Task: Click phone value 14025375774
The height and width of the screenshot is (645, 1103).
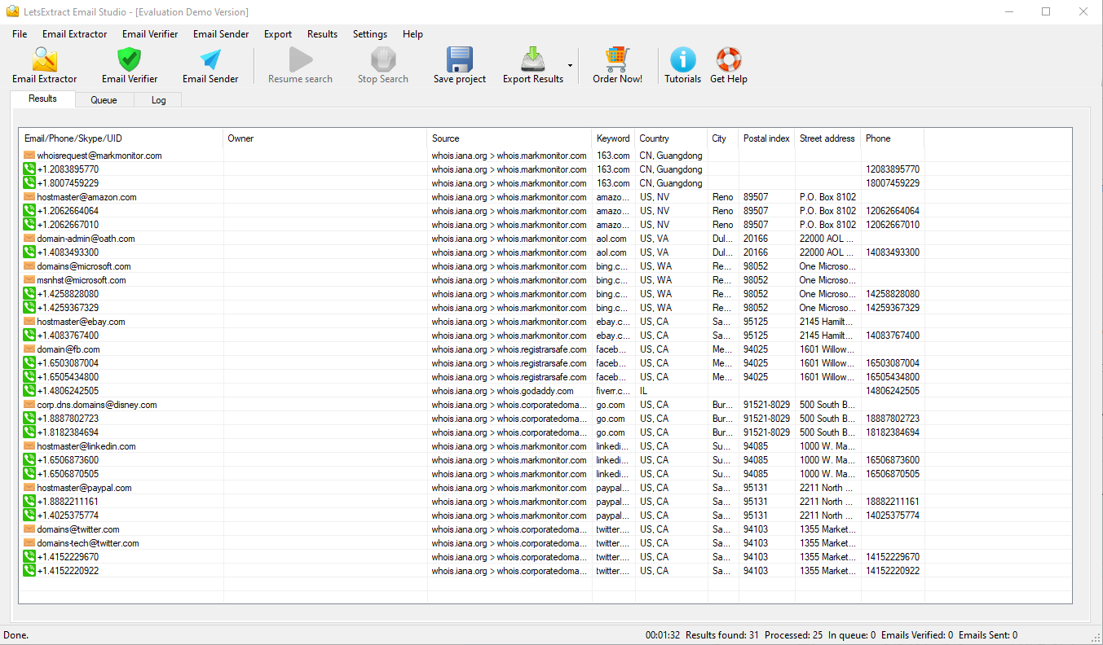Action: 893,516
